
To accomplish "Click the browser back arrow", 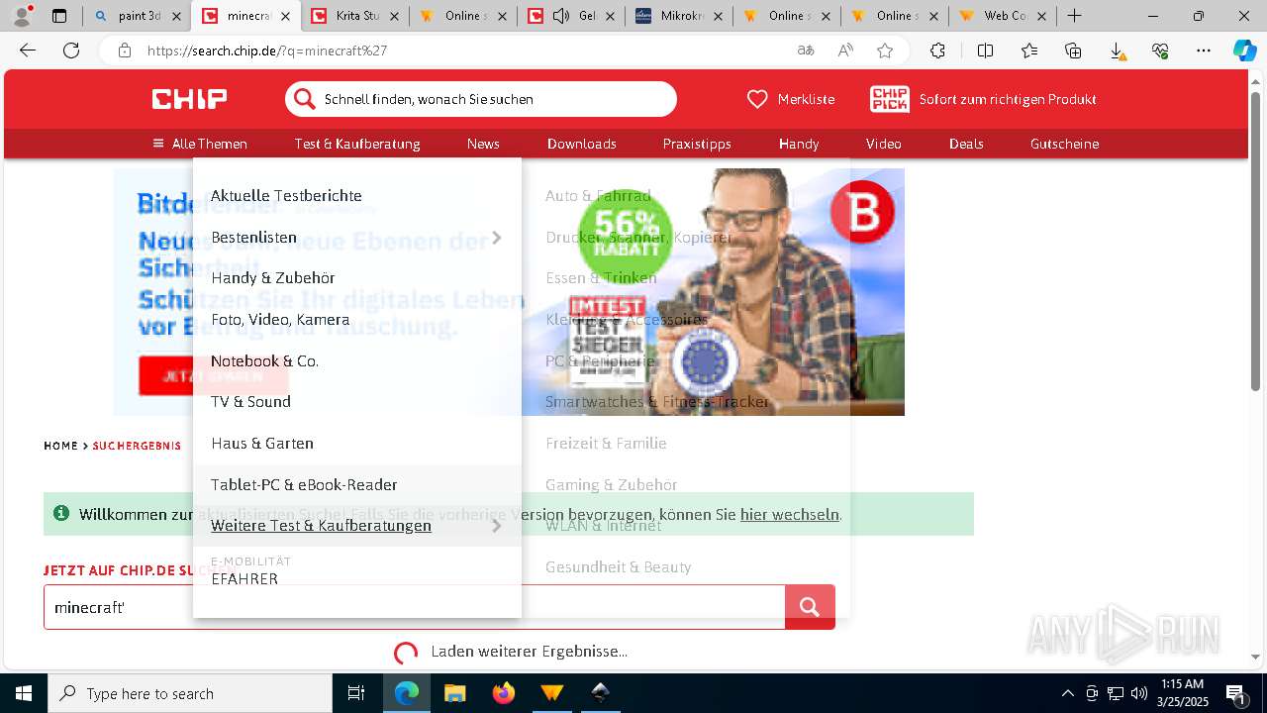I will [28, 51].
